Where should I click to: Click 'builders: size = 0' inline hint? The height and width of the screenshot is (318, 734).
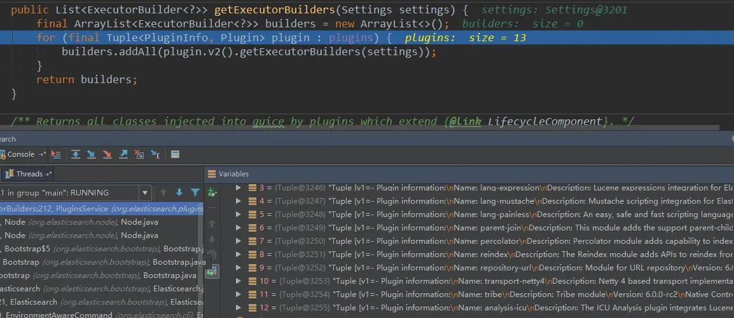tap(523, 24)
